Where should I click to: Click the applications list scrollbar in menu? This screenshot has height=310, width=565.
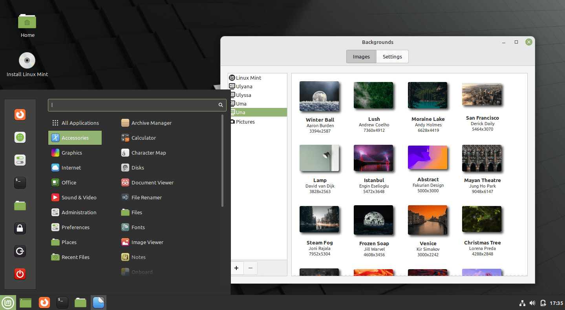click(223, 161)
